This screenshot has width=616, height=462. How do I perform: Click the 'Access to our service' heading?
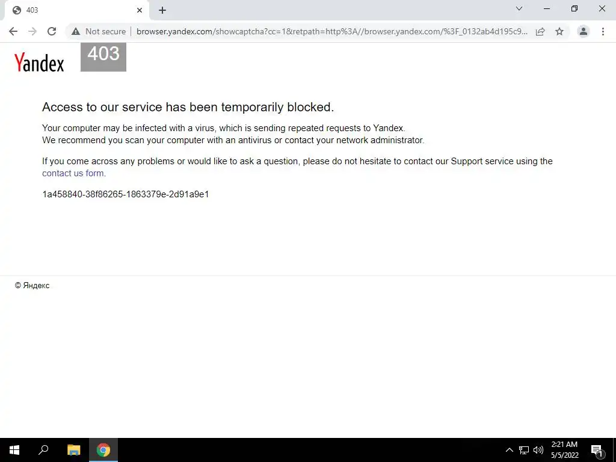188,107
